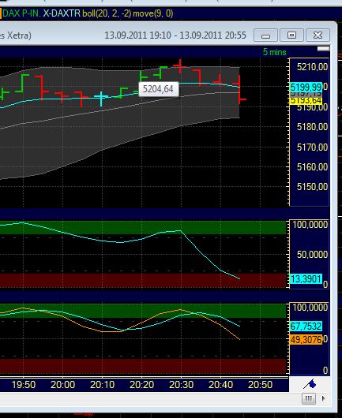Click the last red candle at 20:45
This screenshot has width=342, height=418.
pyautogui.click(x=240, y=89)
